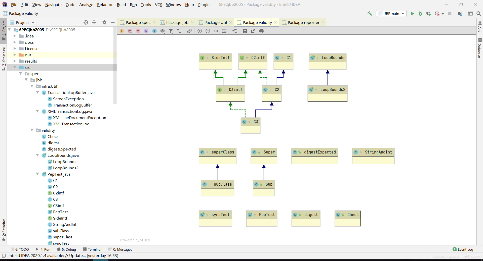Switch to Package spec tab
Viewport: 483px width, 261px height.
(x=138, y=22)
